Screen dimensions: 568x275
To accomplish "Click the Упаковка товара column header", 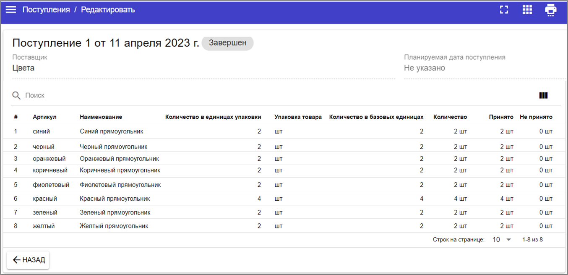I will click(298, 117).
